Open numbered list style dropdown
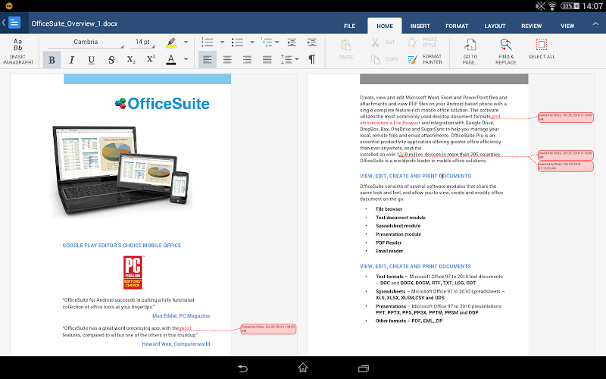 click(222, 42)
